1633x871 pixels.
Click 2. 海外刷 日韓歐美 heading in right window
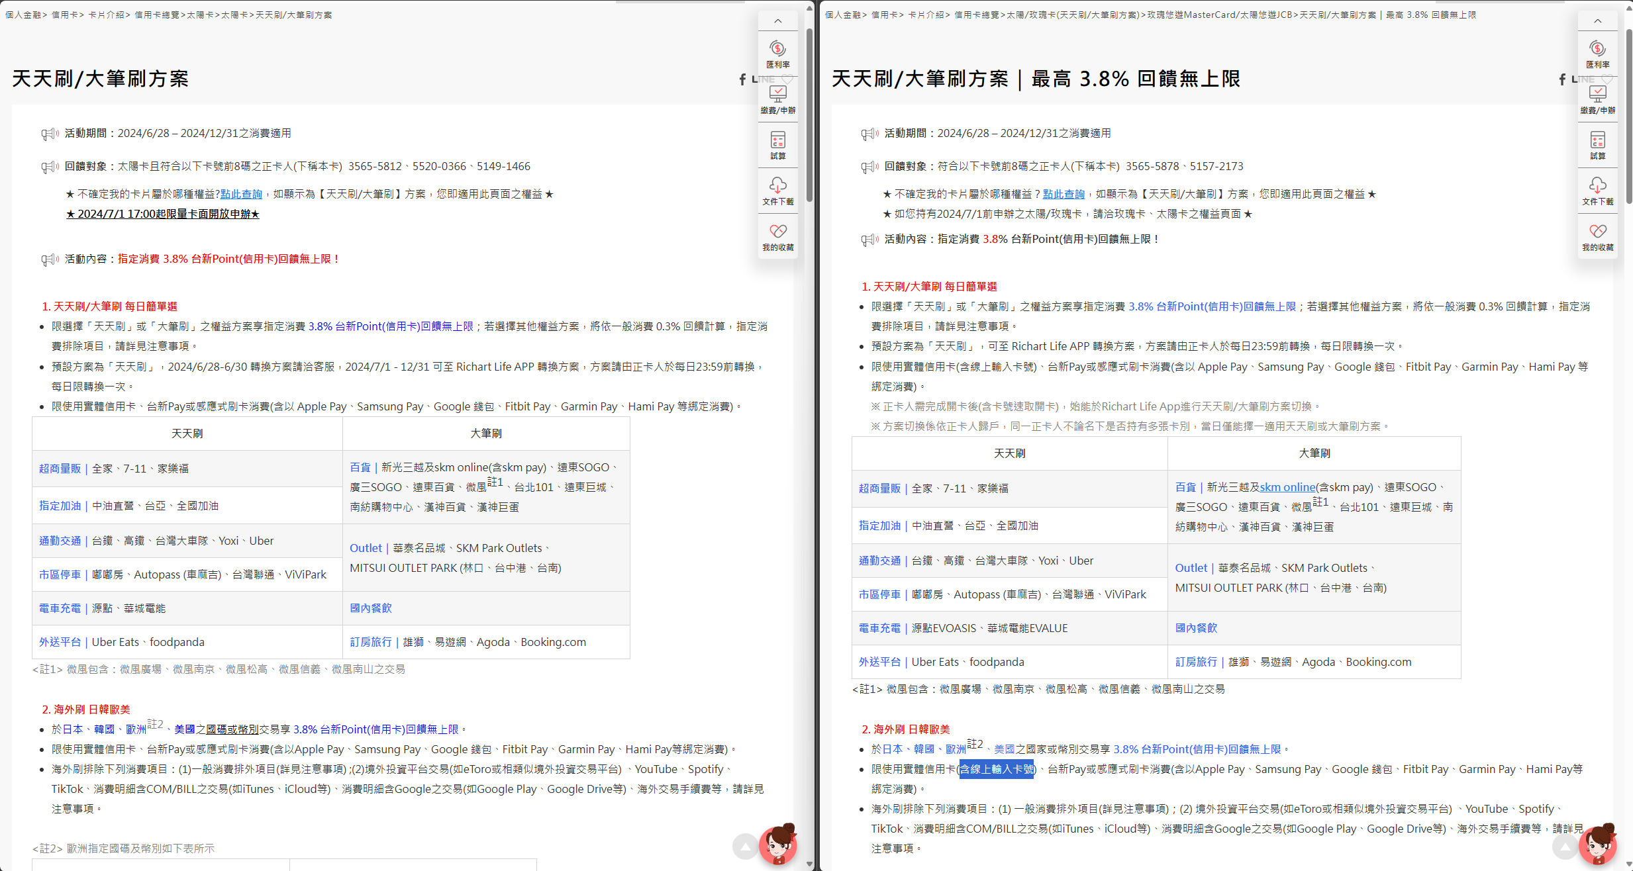pos(905,729)
